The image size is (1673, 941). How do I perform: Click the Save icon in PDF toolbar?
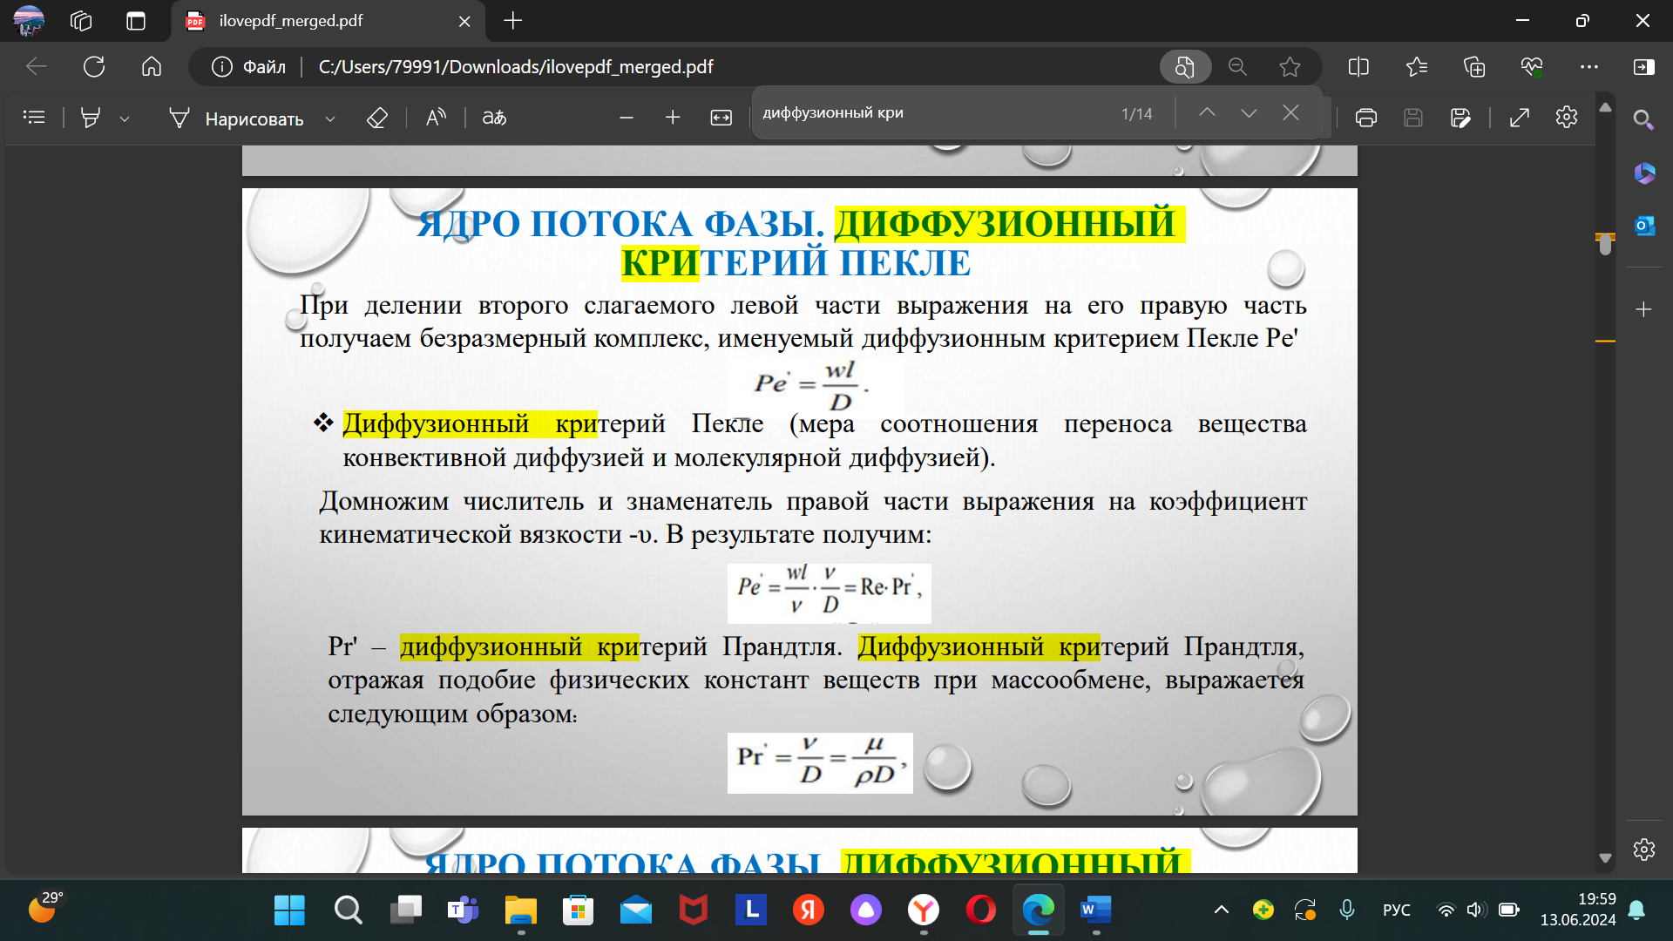point(1413,118)
